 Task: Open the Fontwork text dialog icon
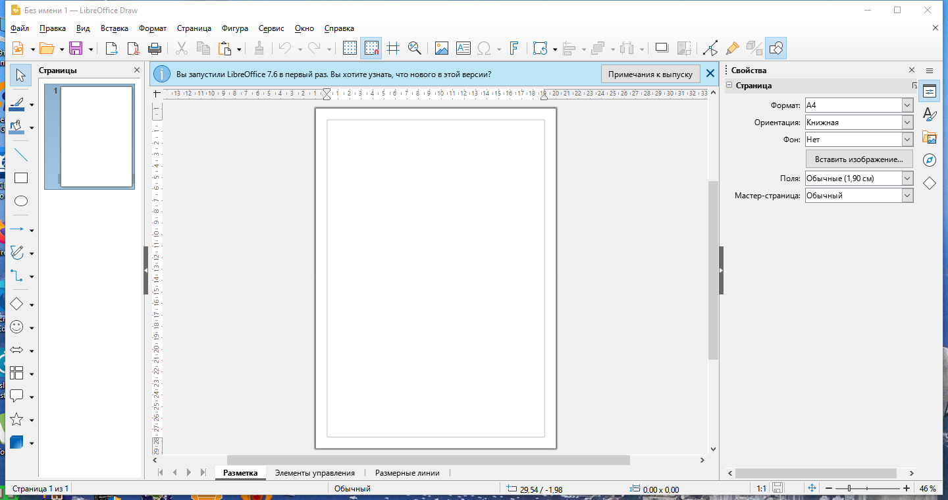click(515, 48)
